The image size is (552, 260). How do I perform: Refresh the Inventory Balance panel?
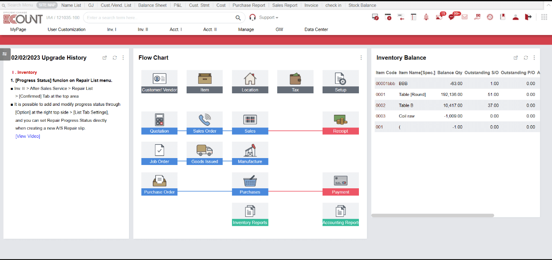(526, 57)
